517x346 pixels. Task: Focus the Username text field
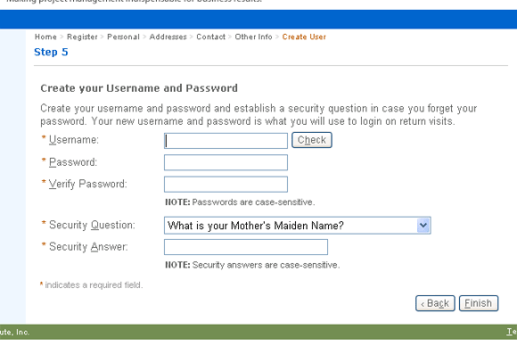click(x=226, y=141)
